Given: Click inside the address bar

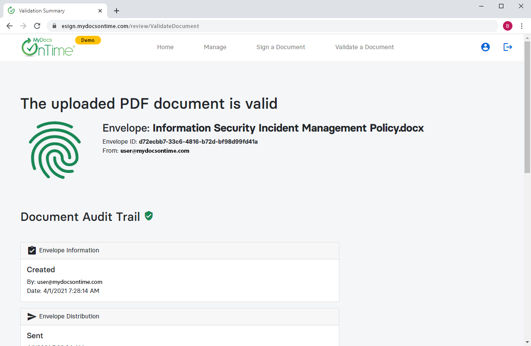Looking at the screenshot, I should (x=259, y=26).
